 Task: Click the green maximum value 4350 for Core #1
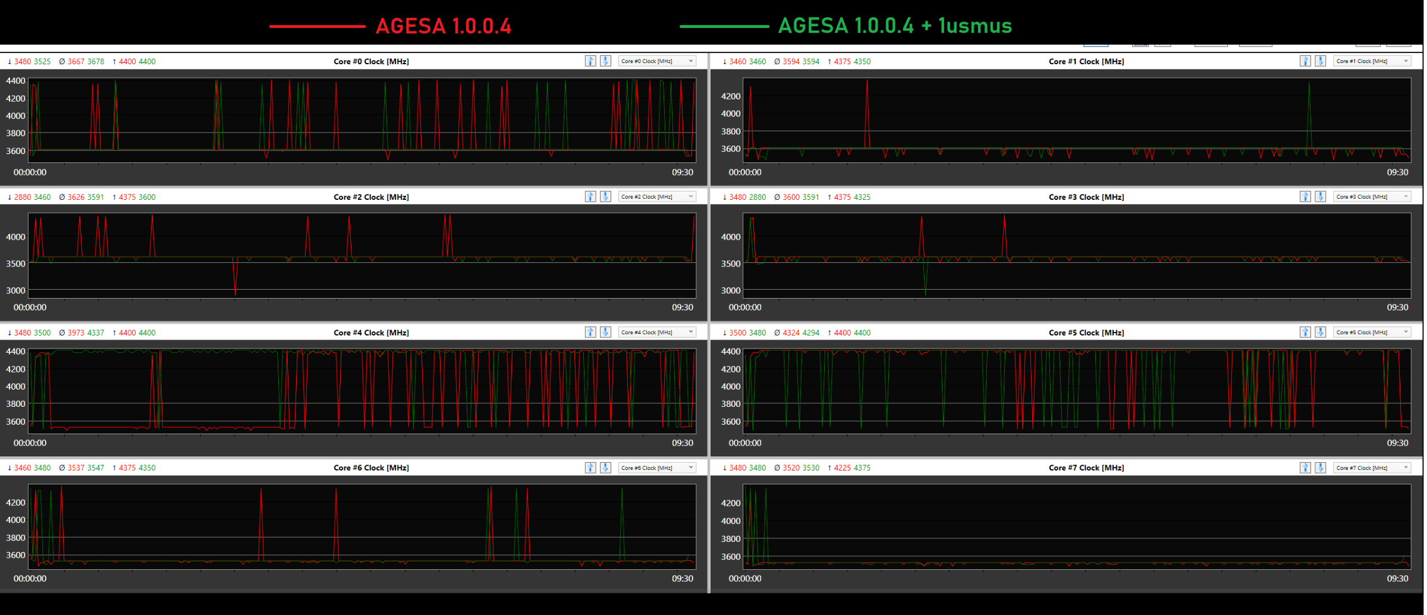click(x=862, y=61)
